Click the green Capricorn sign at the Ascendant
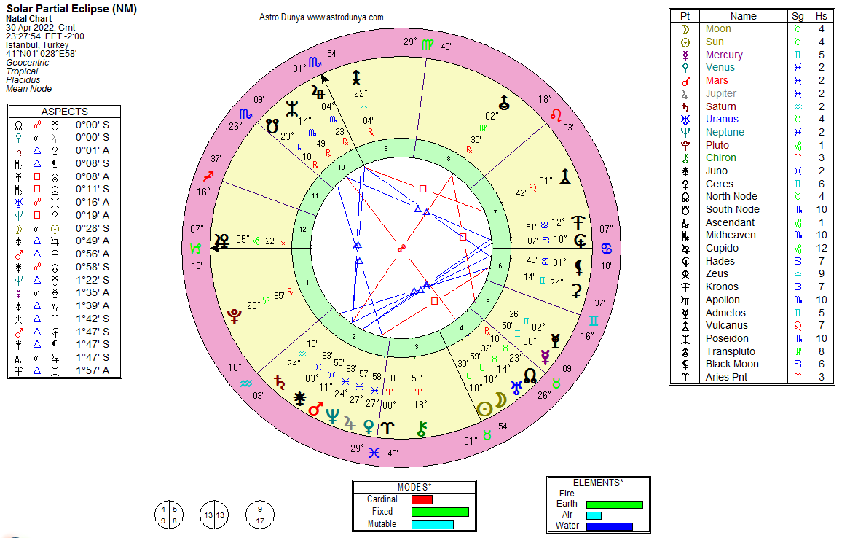 tap(196, 249)
